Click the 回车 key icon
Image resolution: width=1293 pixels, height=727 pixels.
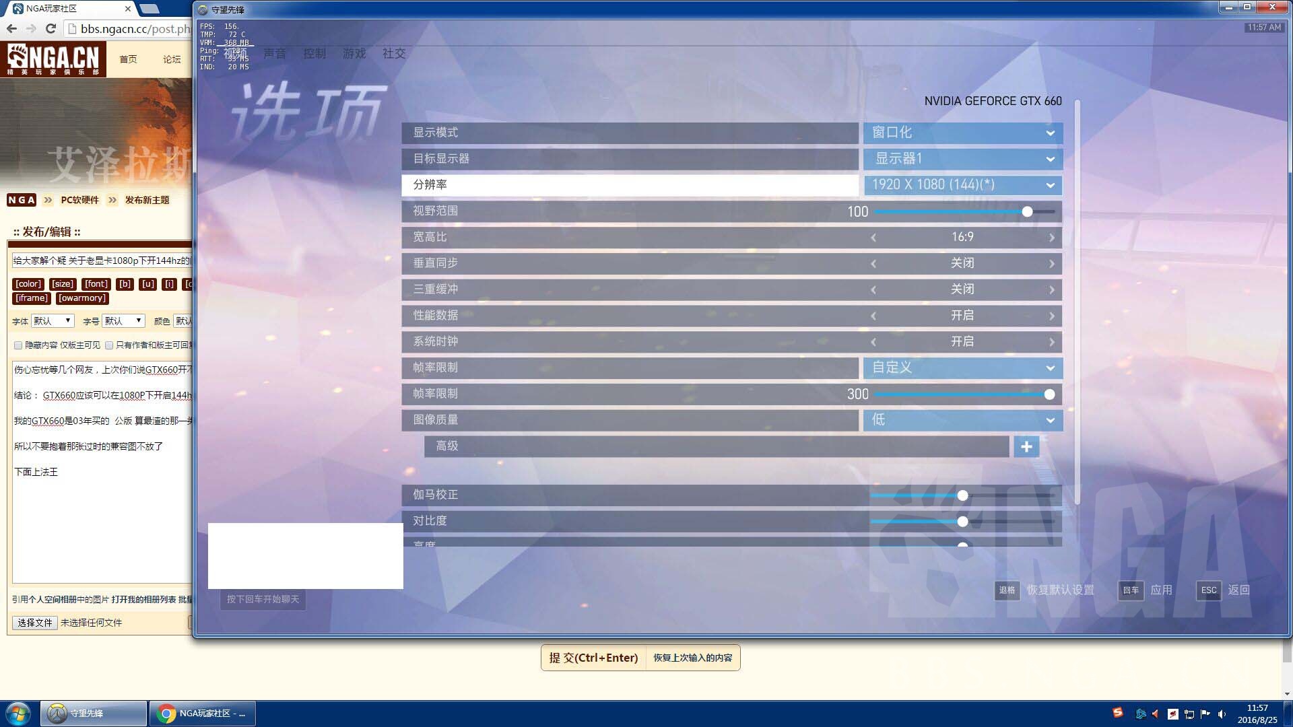pyautogui.click(x=1131, y=590)
